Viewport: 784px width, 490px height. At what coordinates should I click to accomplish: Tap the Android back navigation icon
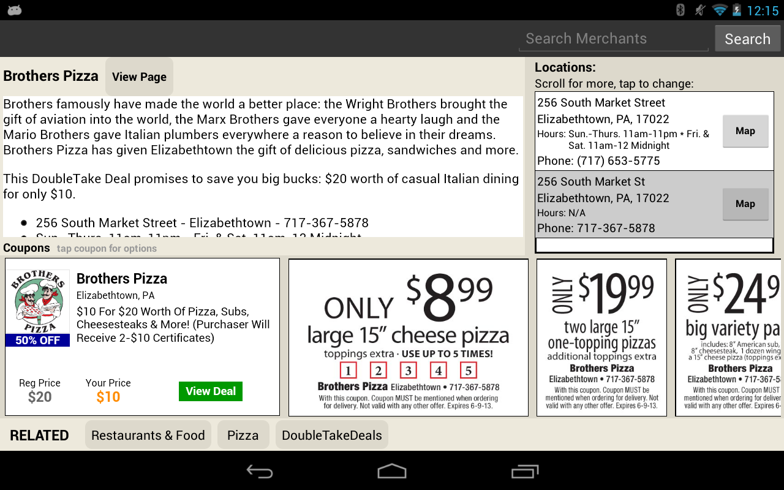pyautogui.click(x=260, y=471)
